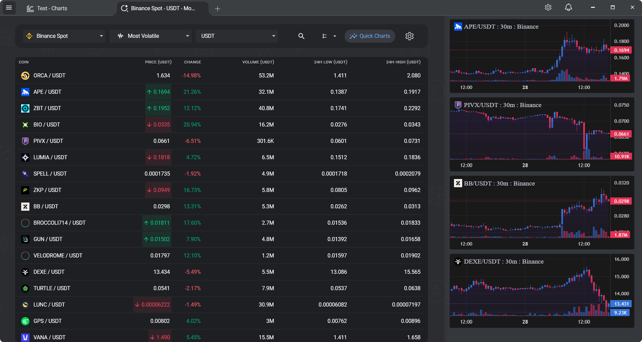This screenshot has height=342, width=642.
Task: Click the column layout icon
Action: 324,36
